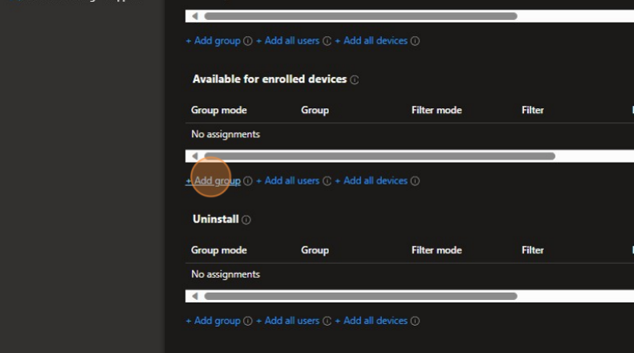Click horizontal scrollbar thumb in the Uninstall table

coord(360,296)
